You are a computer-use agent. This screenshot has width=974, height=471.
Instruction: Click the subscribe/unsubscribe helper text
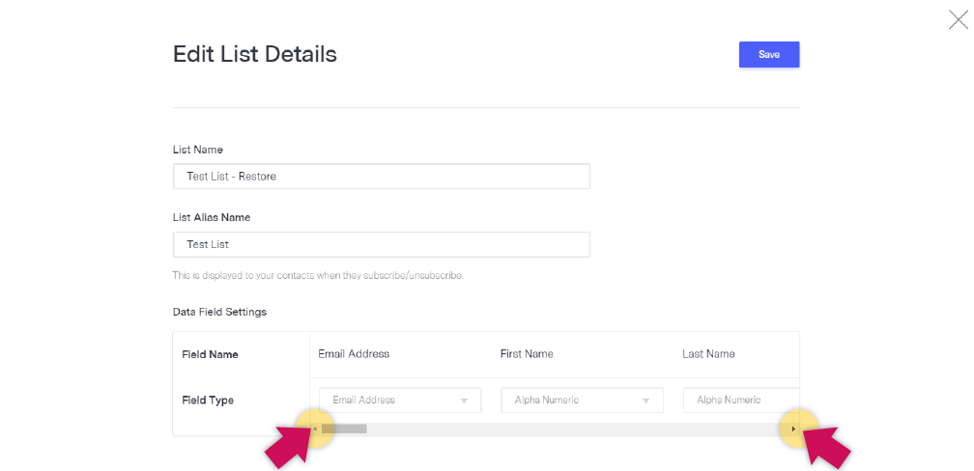[318, 275]
